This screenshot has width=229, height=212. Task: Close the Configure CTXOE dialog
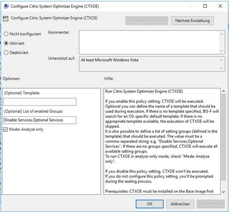pos(220,6)
